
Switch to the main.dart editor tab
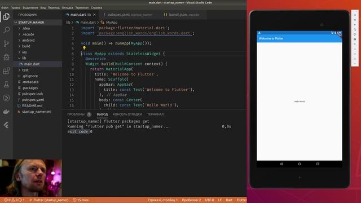coord(78,15)
